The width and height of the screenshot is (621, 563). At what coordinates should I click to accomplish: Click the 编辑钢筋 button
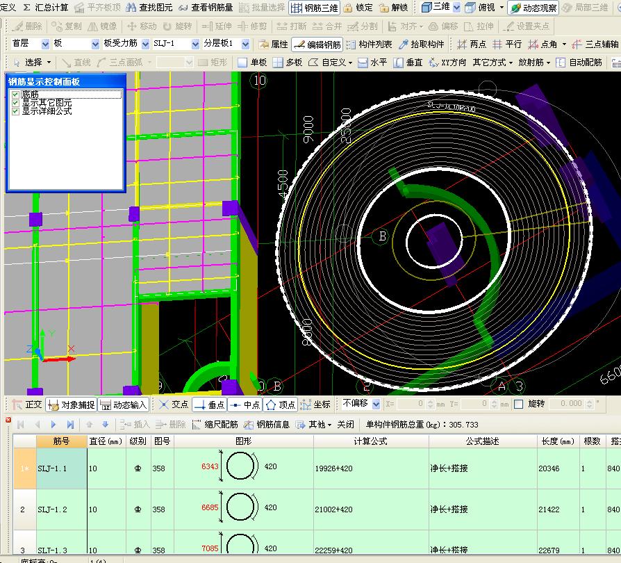point(317,44)
